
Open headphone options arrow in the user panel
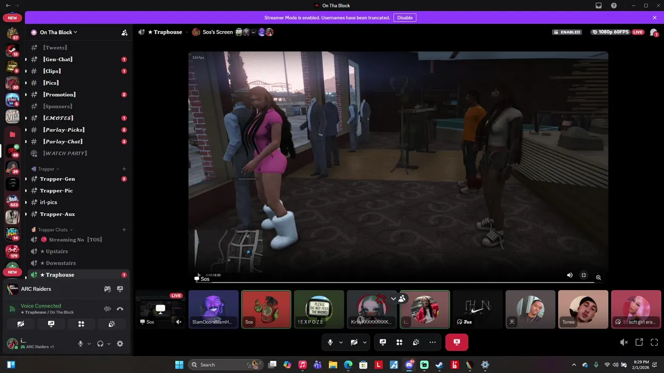(x=109, y=343)
